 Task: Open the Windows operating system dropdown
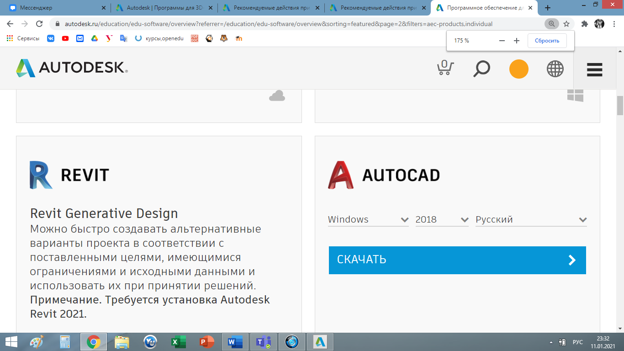[368, 219]
